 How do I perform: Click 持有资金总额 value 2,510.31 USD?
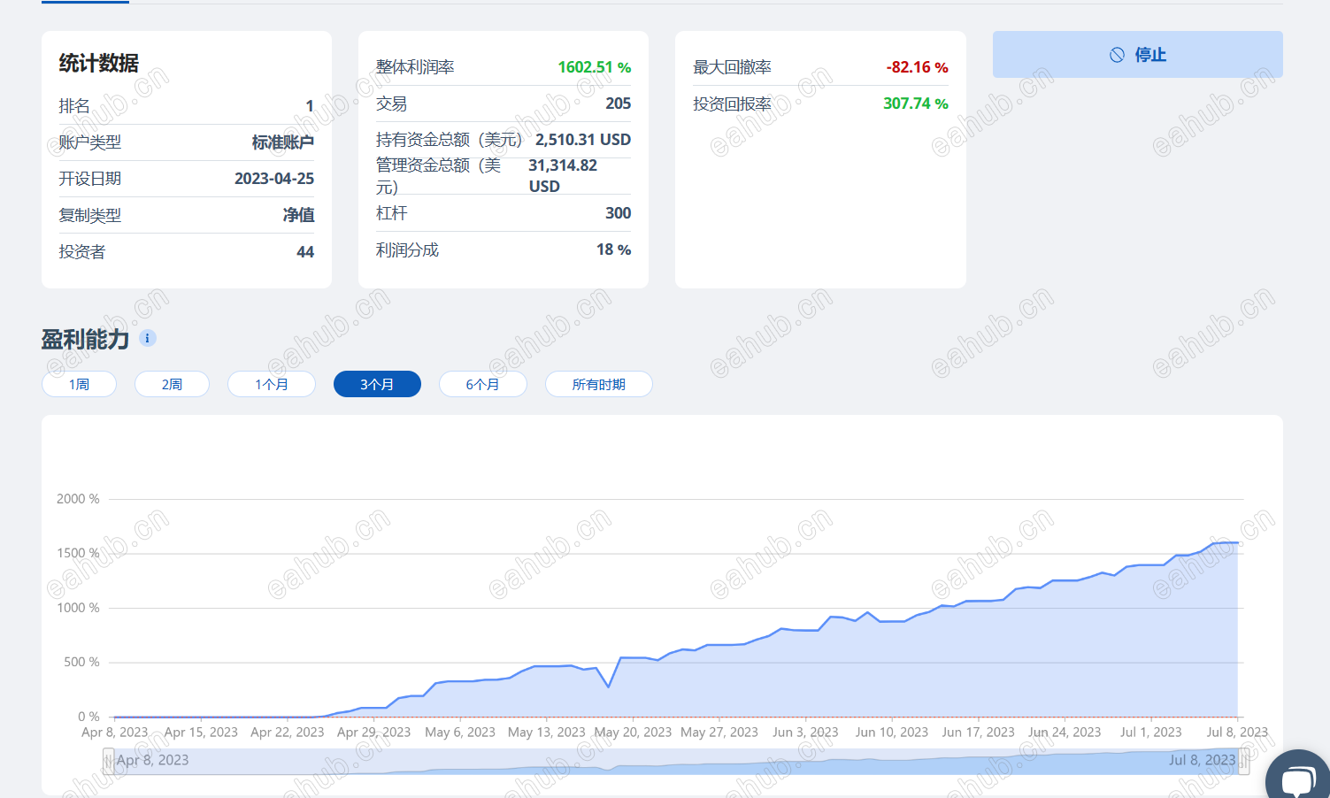pyautogui.click(x=583, y=140)
